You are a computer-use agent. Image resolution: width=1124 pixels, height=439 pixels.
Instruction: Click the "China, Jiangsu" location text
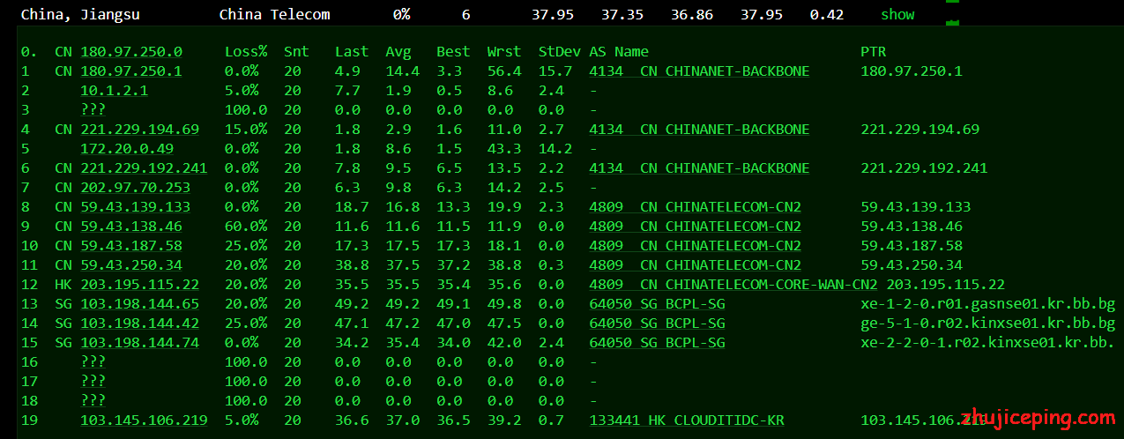click(80, 14)
